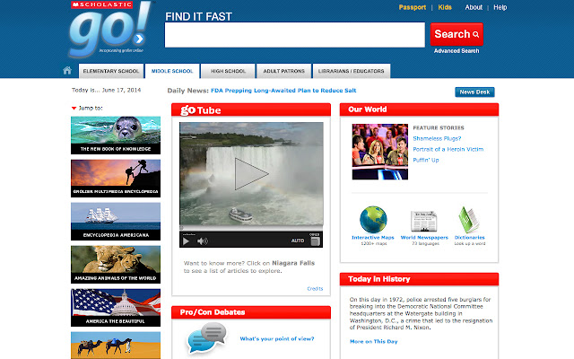
Task: Play video using control bar play button
Action: pos(186,241)
